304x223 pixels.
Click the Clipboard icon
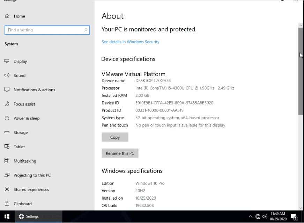tap(7, 203)
